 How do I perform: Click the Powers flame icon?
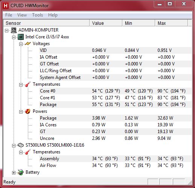[28, 111]
